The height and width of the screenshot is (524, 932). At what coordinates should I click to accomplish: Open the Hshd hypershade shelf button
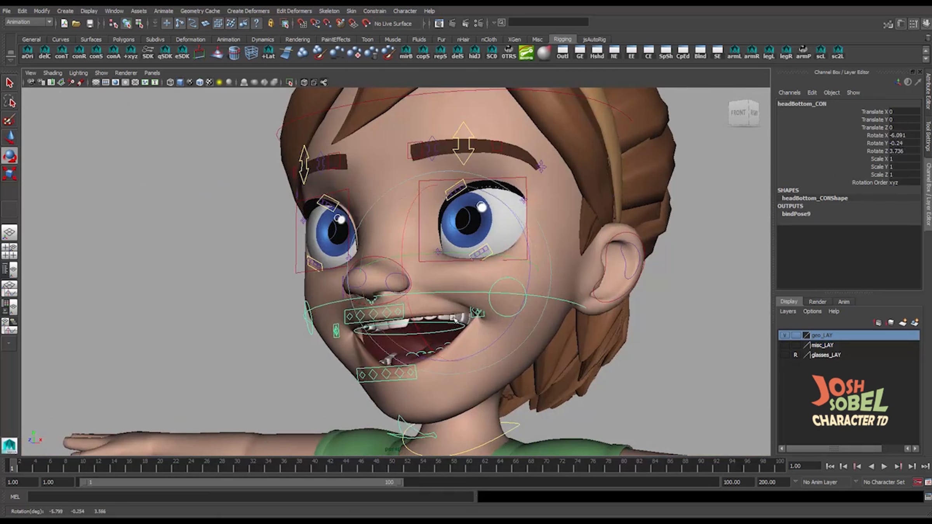pos(597,52)
